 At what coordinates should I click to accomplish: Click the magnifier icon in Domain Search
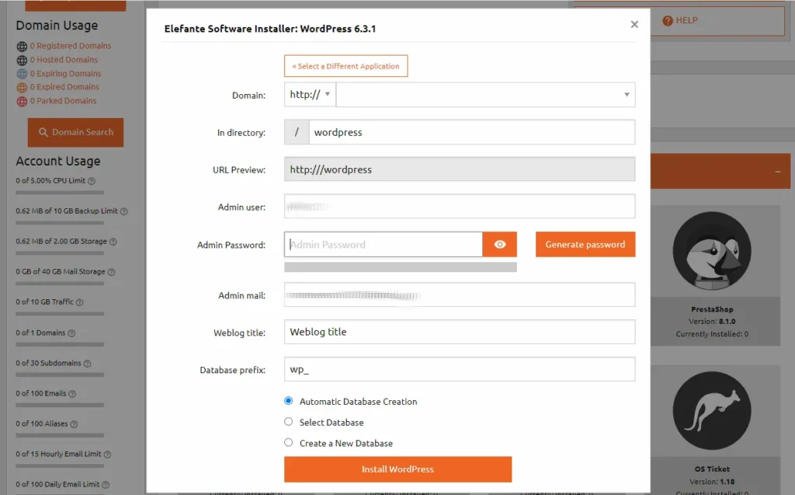[43, 132]
